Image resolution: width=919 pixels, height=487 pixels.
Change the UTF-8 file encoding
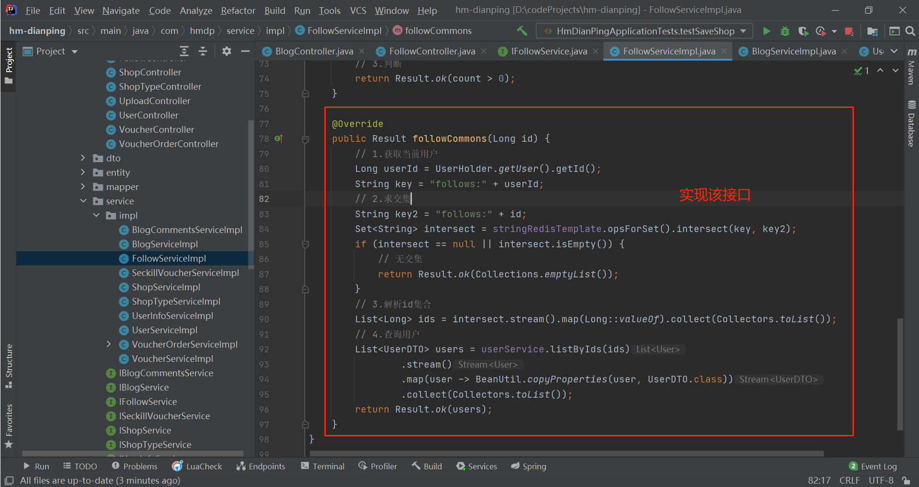881,480
